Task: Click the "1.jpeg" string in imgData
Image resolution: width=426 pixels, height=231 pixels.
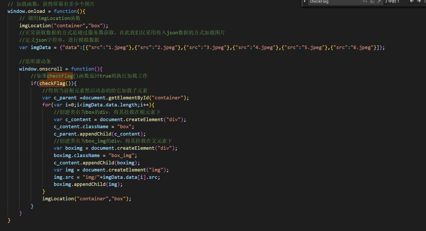Action: 117,47
